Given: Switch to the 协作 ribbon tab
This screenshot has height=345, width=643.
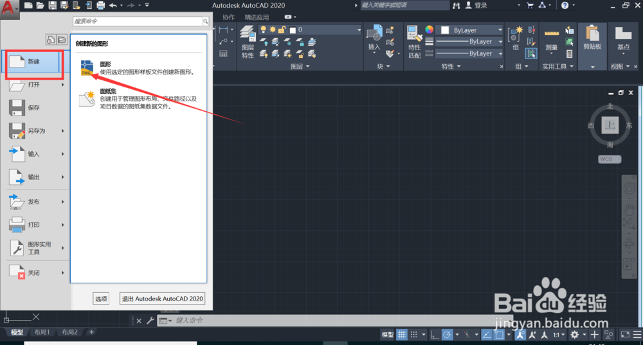Looking at the screenshot, I should [229, 17].
